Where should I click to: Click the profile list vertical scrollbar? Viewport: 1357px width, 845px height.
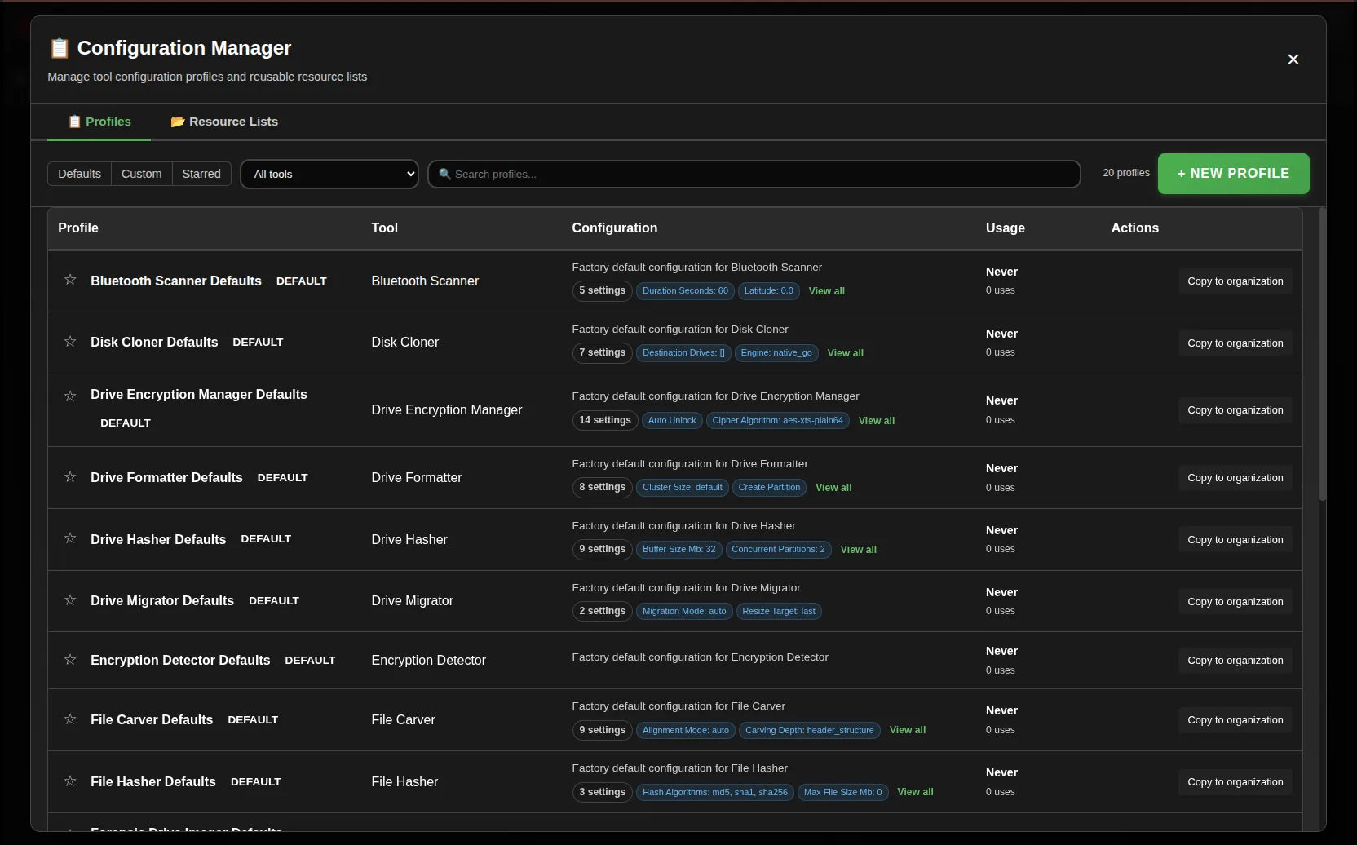[x=1323, y=355]
